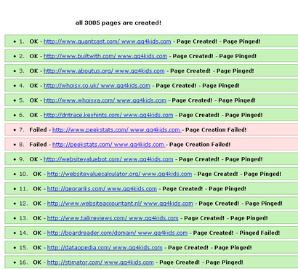298x269 pixels.
Task: Open the quantcast.com link in row 1
Action: (108, 41)
